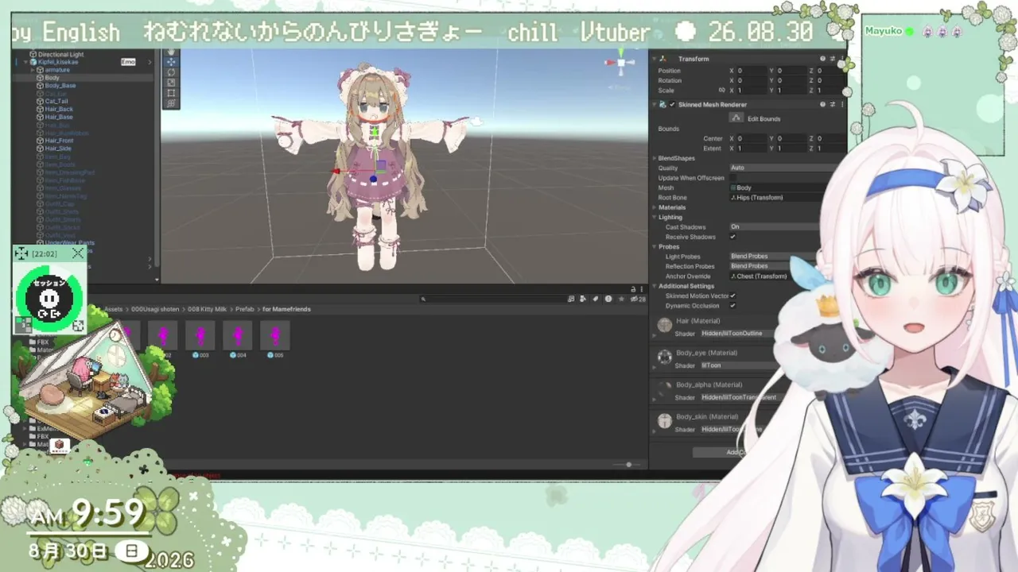
Task: Select Hair_Side in the Hierarchy
Action: 58,149
